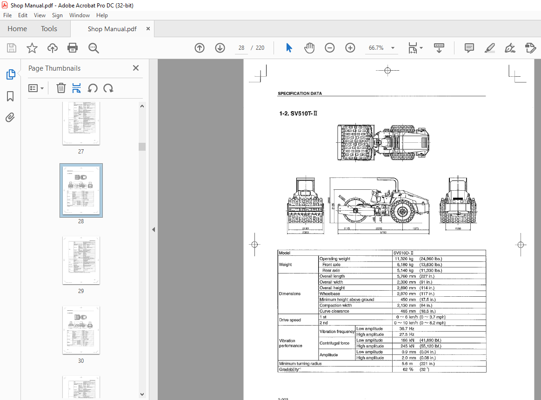541x400 pixels.
Task: Add a comment sticky note
Action: pos(469,48)
